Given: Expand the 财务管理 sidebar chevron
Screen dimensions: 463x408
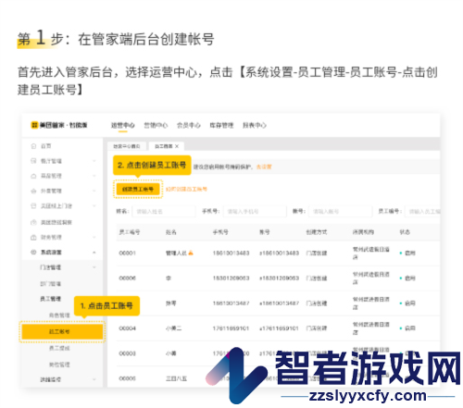Looking at the screenshot, I should (94, 237).
